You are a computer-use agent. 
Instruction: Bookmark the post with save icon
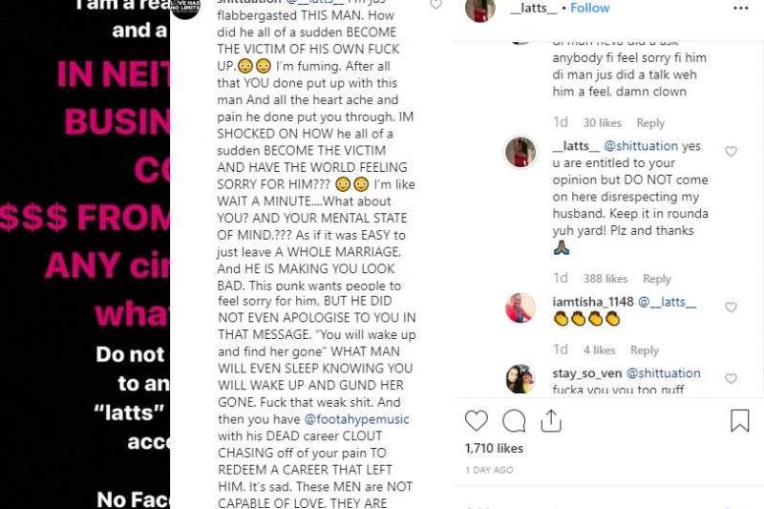point(739,421)
